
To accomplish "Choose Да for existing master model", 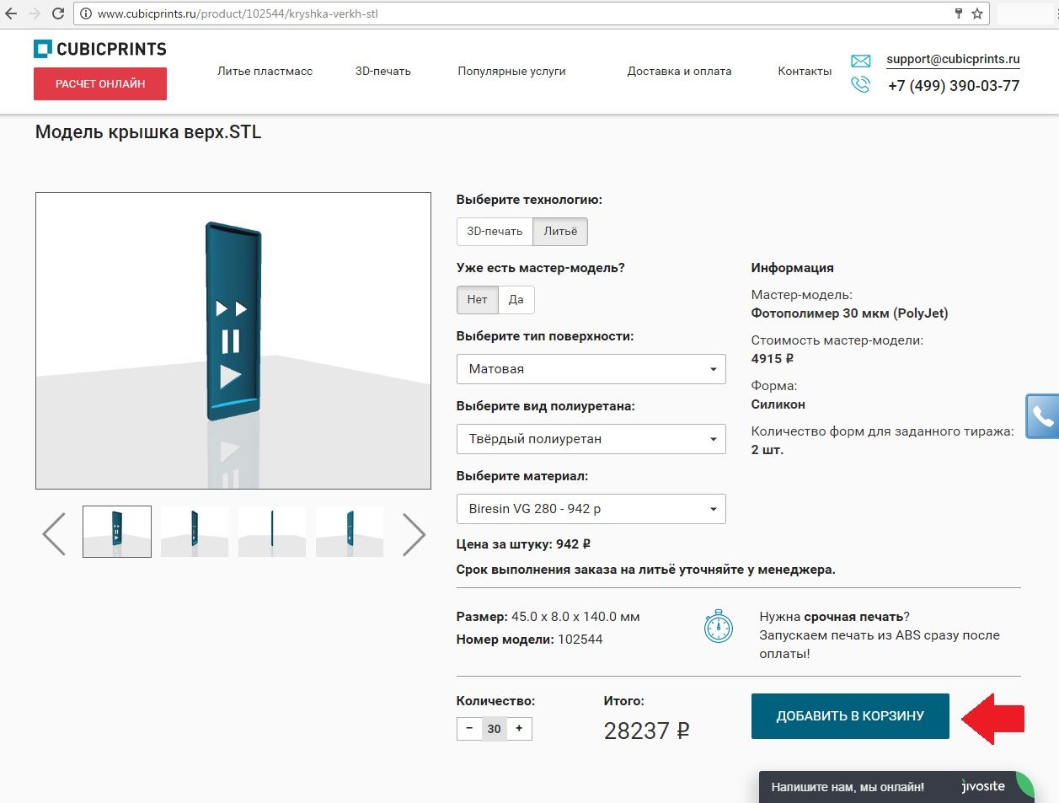I will pos(516,300).
